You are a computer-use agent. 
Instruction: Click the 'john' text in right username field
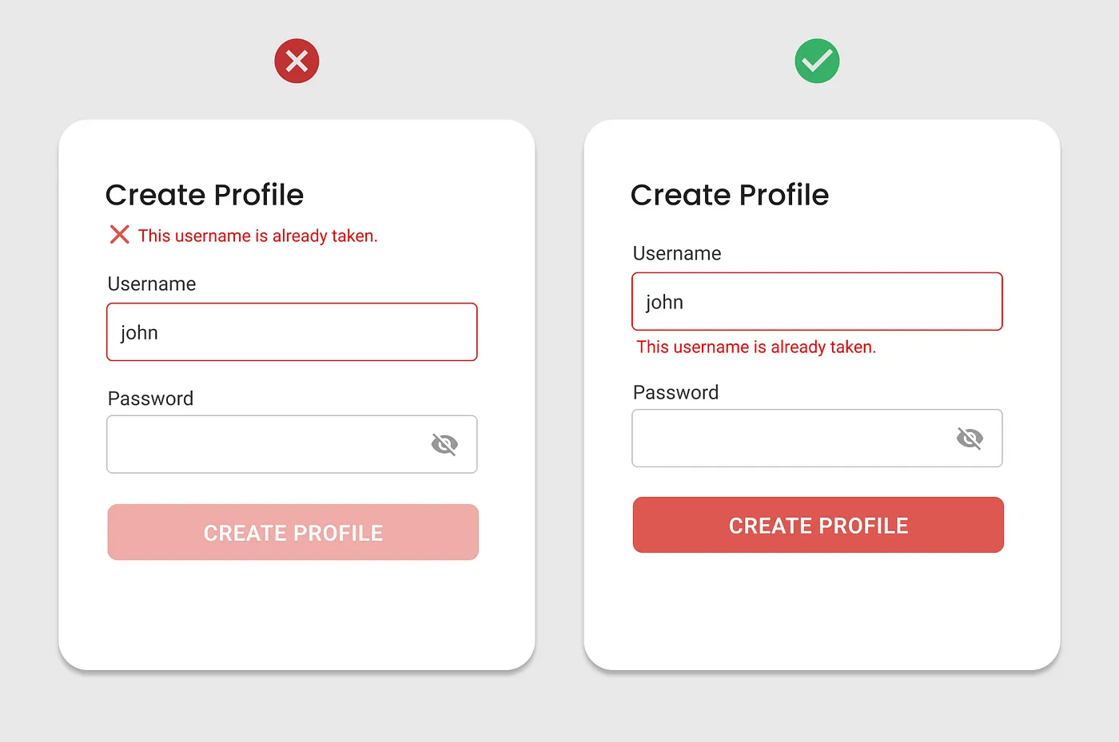664,303
